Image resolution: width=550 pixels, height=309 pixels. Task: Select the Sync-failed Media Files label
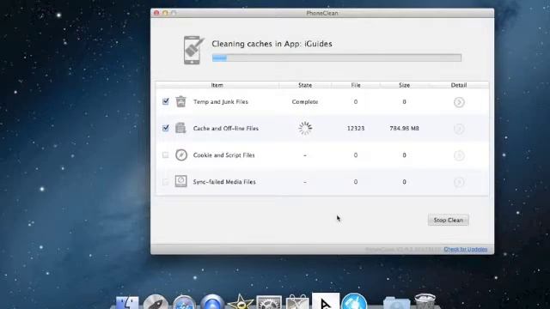coord(224,182)
